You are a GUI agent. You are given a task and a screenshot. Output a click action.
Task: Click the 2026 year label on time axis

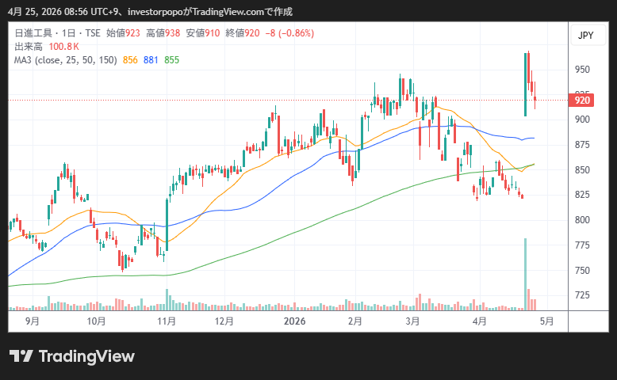click(294, 321)
